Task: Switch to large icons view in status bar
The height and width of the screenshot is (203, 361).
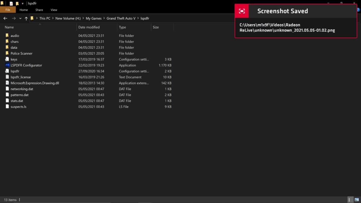Action: tap(357, 200)
